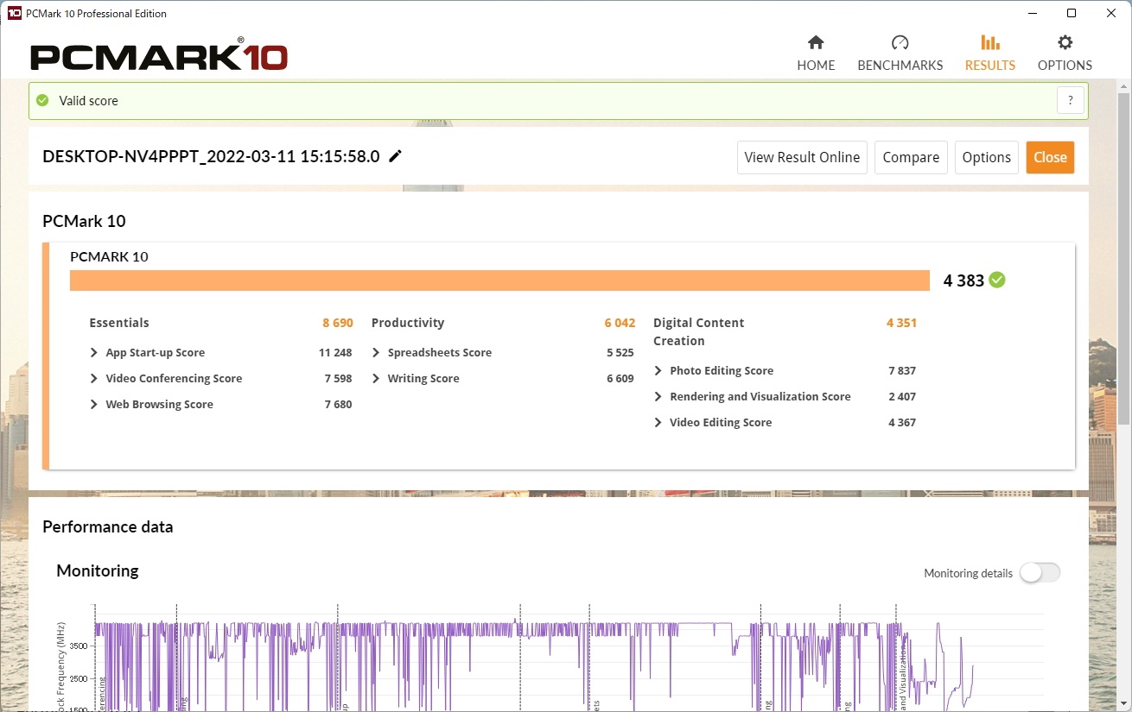Toggle the Monitoring details switch
The image size is (1132, 712).
coord(1040,573)
